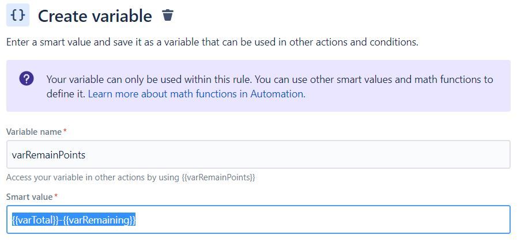Click the varRemainPoints text in the name field

pyautogui.click(x=48, y=155)
